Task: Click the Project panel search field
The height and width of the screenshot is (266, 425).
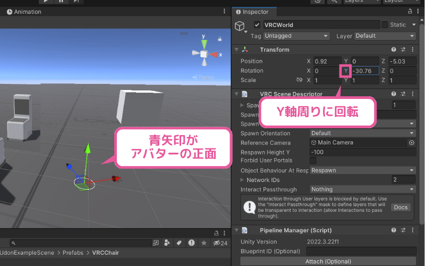Action: point(81,243)
